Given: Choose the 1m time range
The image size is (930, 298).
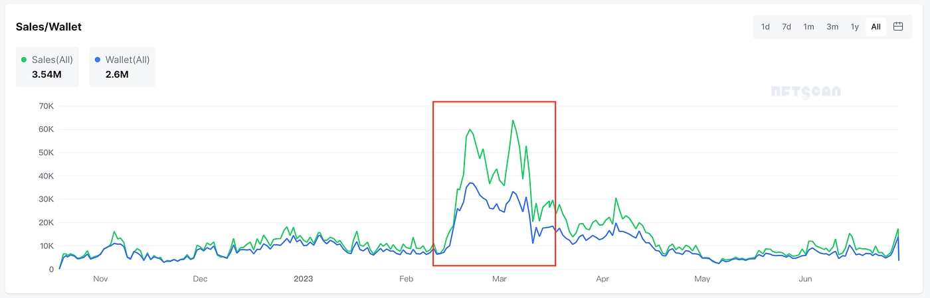Looking at the screenshot, I should point(808,27).
